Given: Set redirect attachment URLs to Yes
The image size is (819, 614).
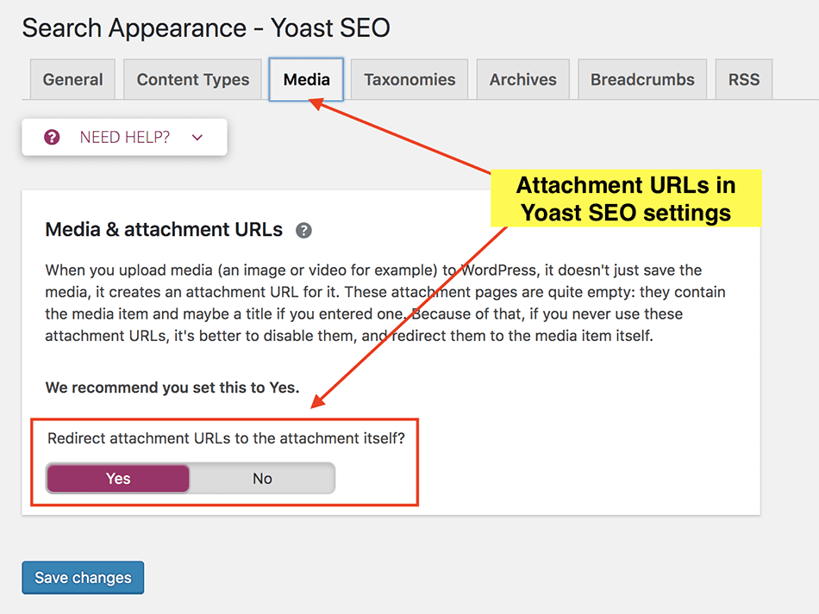Looking at the screenshot, I should click(118, 478).
